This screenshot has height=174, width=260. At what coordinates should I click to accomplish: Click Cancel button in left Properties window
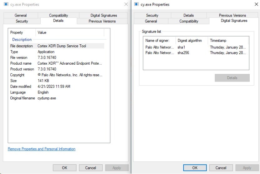tap(90, 168)
